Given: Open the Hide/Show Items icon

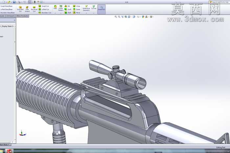Looking at the screenshot, I should (138, 17).
